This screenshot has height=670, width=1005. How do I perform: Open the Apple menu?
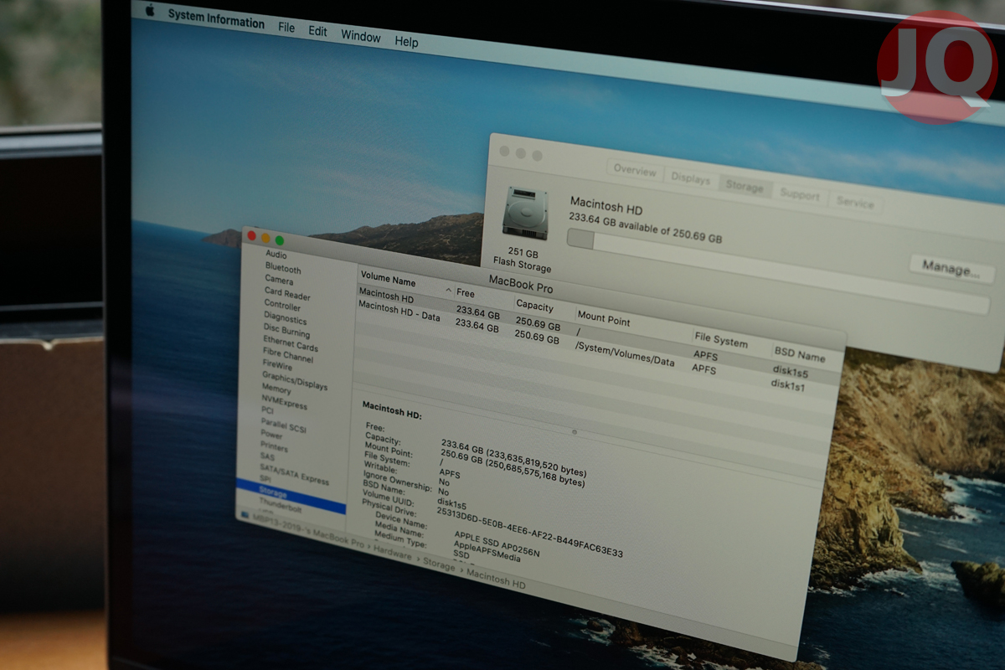point(150,10)
